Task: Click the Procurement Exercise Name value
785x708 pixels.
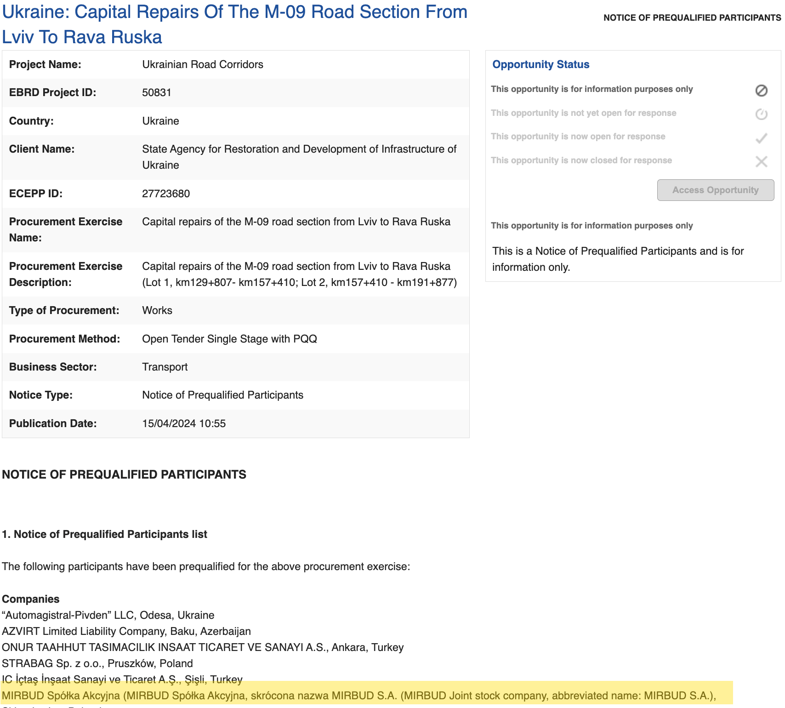Action: coord(296,222)
